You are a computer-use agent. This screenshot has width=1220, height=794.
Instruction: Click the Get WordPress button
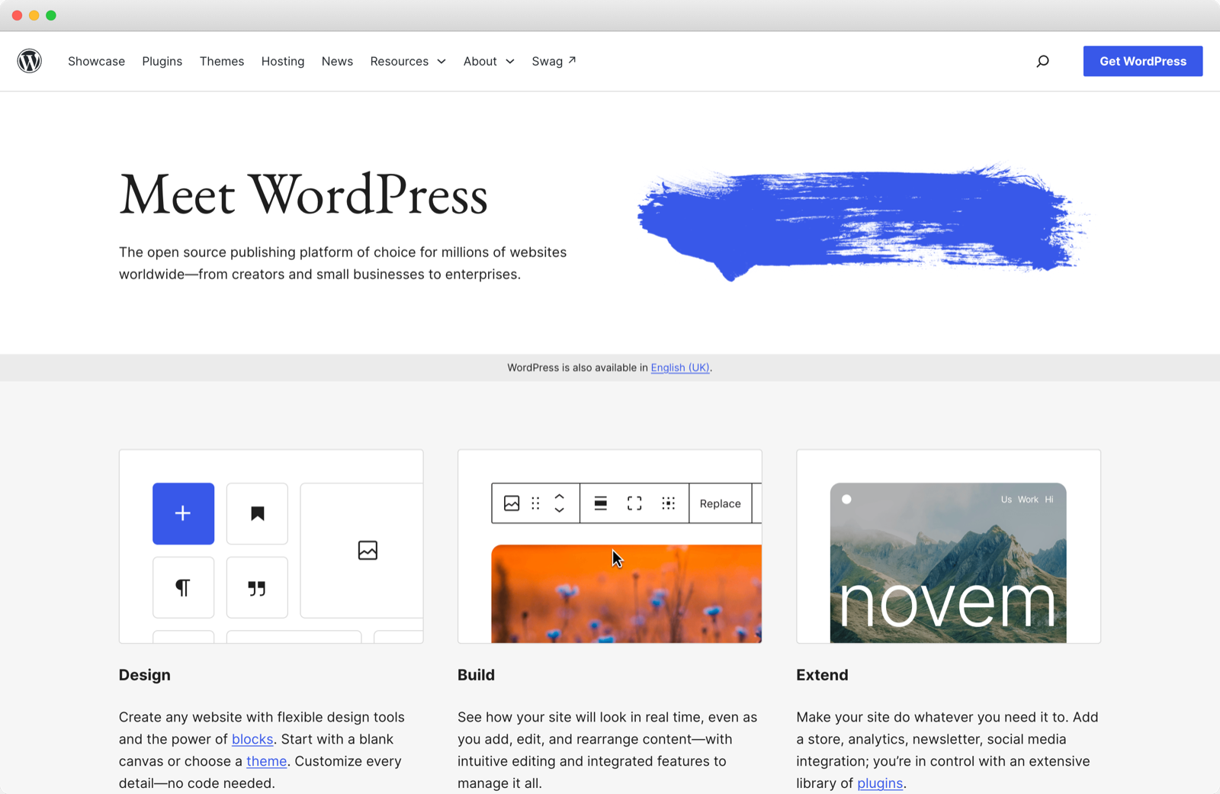[x=1143, y=61]
